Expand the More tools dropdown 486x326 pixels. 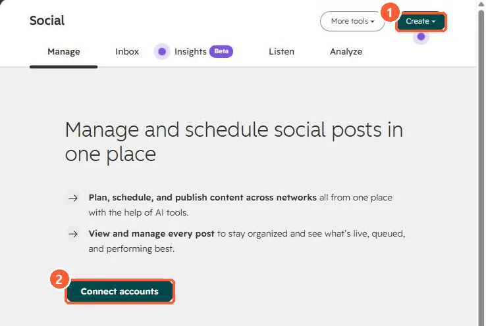coord(352,21)
